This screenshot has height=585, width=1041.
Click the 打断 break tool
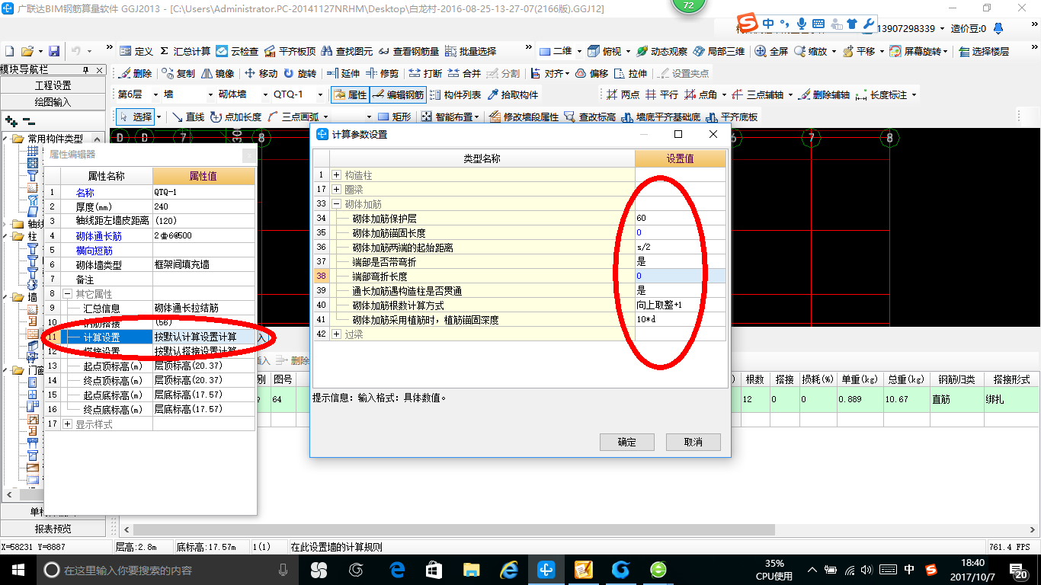coord(425,73)
